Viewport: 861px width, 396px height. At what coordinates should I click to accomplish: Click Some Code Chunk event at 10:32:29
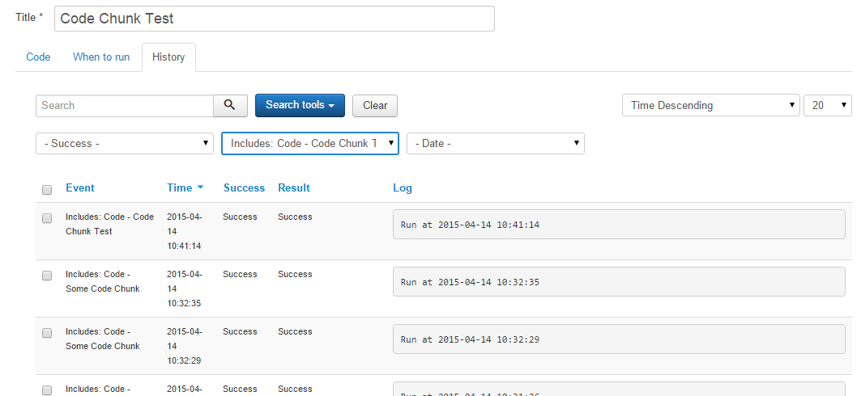(x=103, y=339)
